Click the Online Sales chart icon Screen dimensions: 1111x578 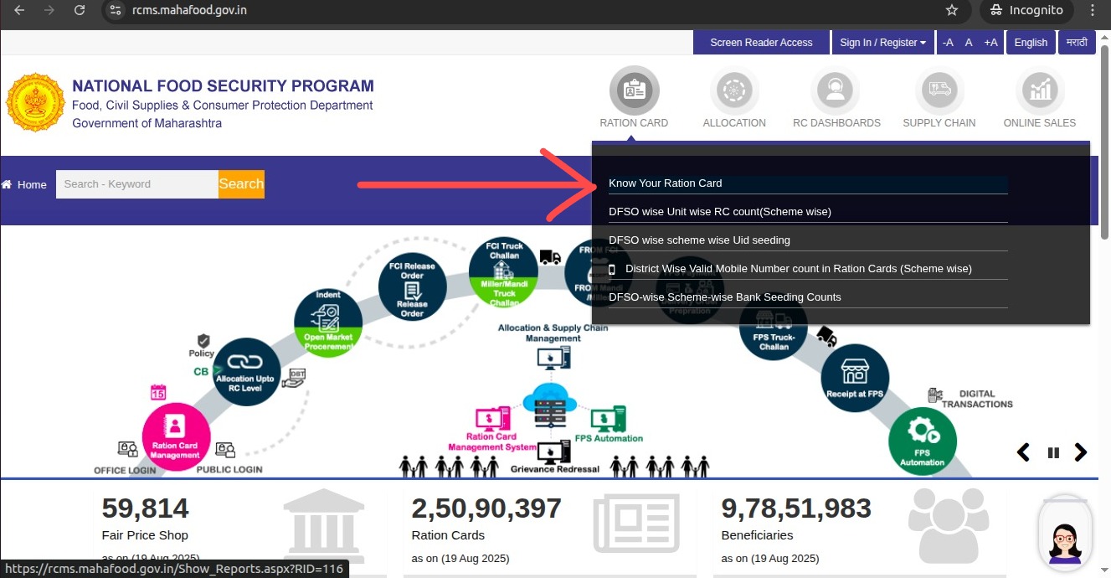pos(1039,90)
